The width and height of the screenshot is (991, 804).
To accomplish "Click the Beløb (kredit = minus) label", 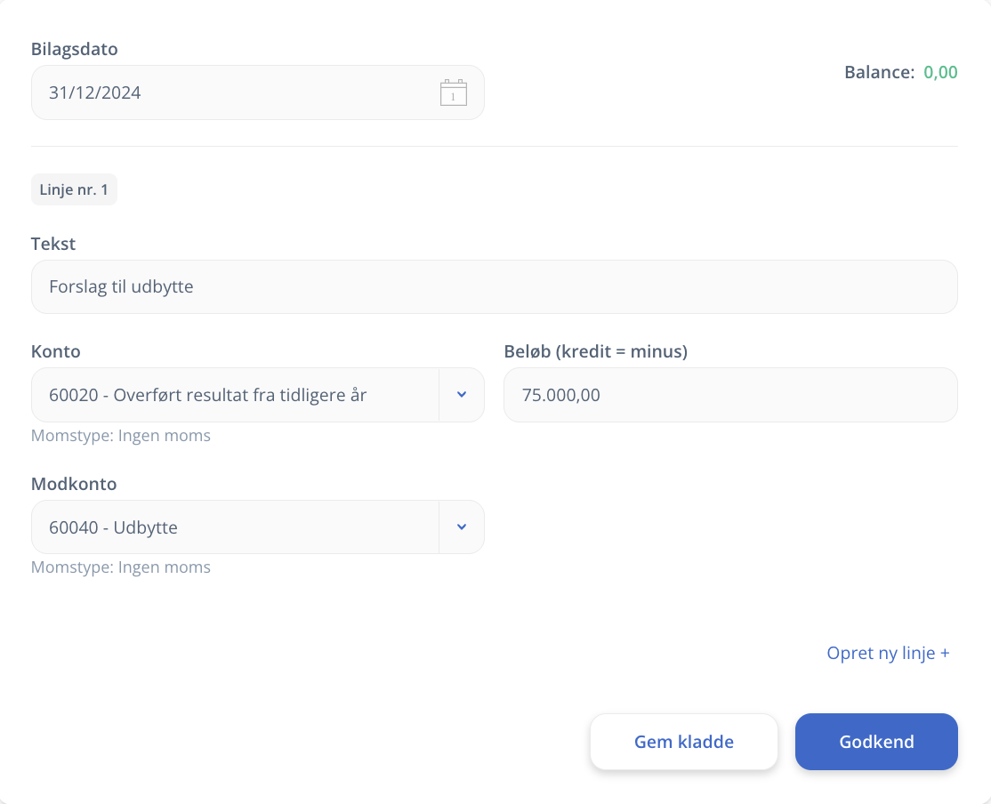I will tap(595, 351).
